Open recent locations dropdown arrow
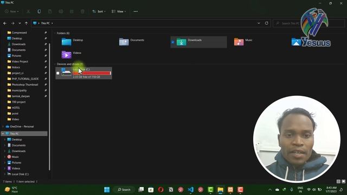 pos(20,23)
